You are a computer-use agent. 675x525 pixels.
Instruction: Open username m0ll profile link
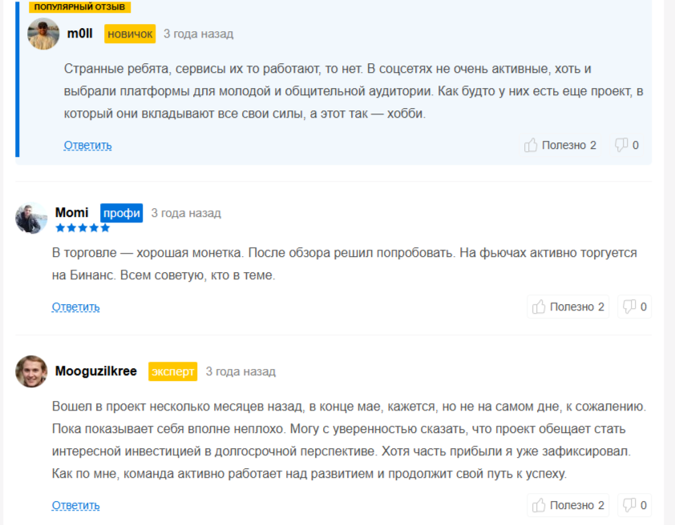[x=80, y=34]
